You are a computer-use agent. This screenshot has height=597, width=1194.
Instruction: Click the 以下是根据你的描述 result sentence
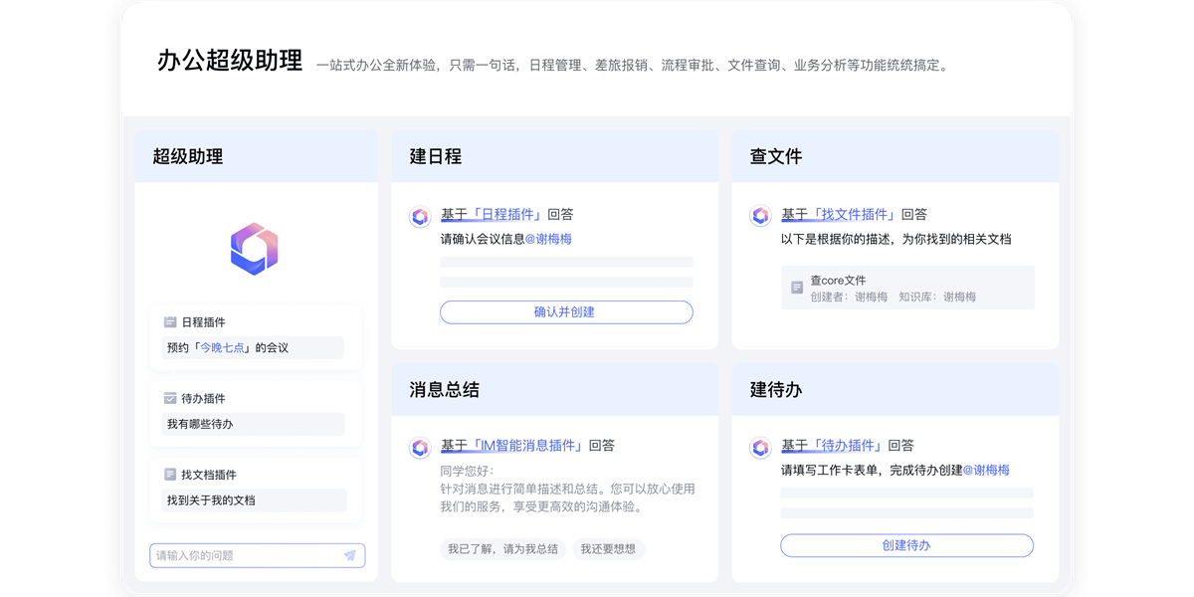click(896, 239)
